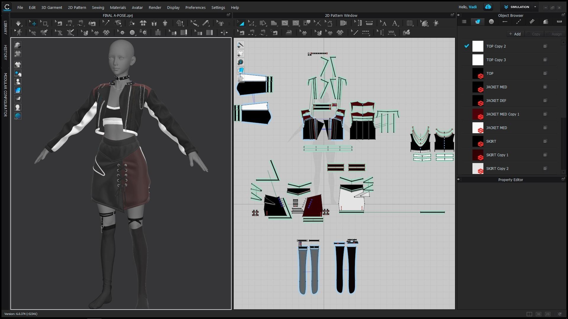568x319 pixels.
Task: Select the Trace pattern tool
Action: click(x=329, y=23)
